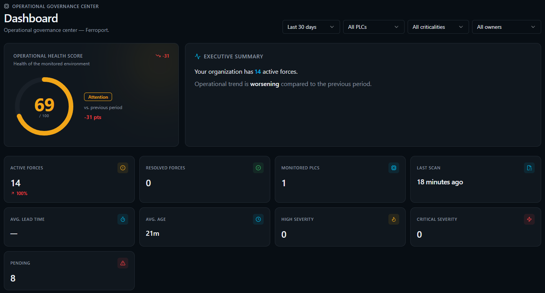Click the Avg. Lead Time stopwatch icon

[x=123, y=219]
